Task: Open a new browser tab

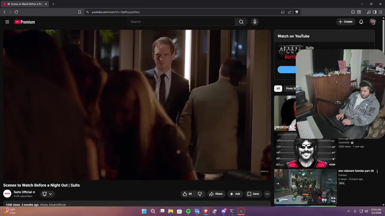Action: point(53,4)
